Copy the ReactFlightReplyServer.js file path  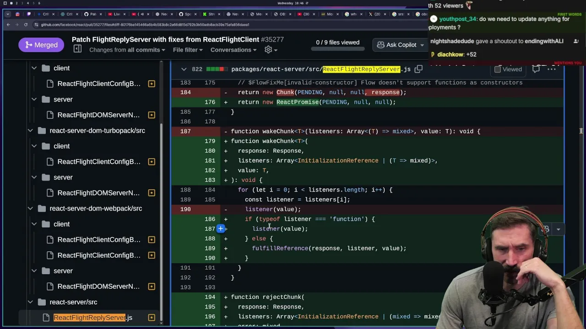418,69
